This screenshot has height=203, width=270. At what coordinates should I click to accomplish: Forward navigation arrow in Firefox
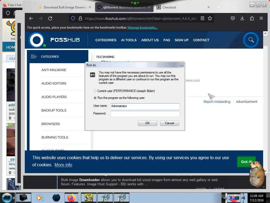point(40,19)
